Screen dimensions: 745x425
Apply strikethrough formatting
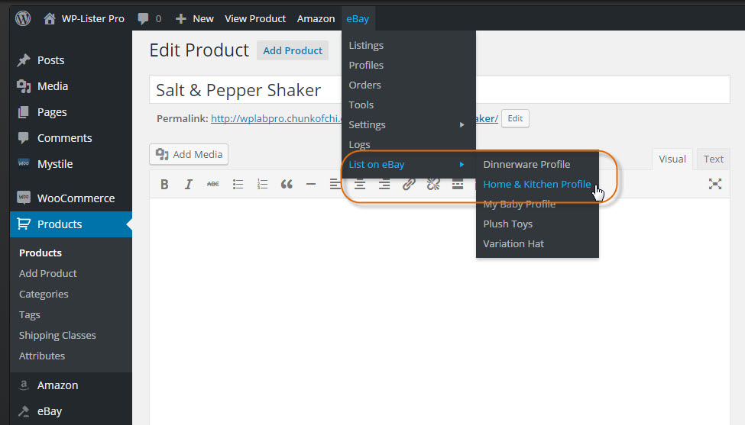click(x=213, y=184)
